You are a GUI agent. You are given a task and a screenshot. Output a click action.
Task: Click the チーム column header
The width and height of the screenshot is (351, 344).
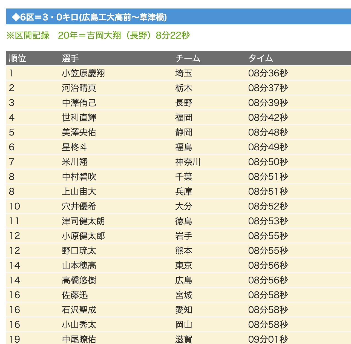coord(188,58)
